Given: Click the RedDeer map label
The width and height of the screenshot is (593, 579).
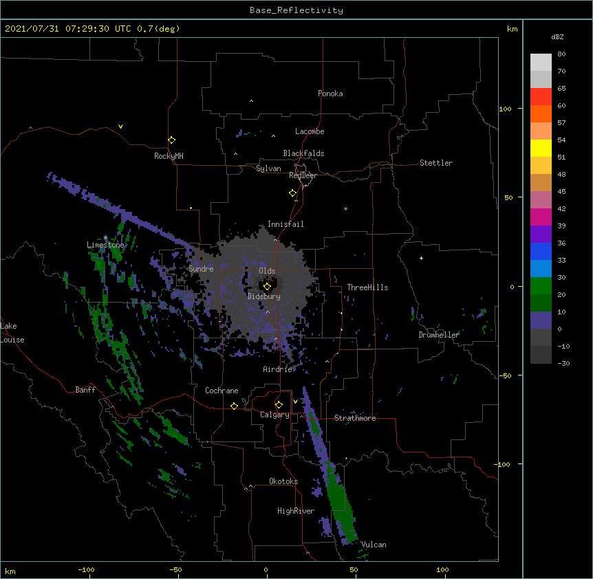Looking at the screenshot, I should 303,175.
